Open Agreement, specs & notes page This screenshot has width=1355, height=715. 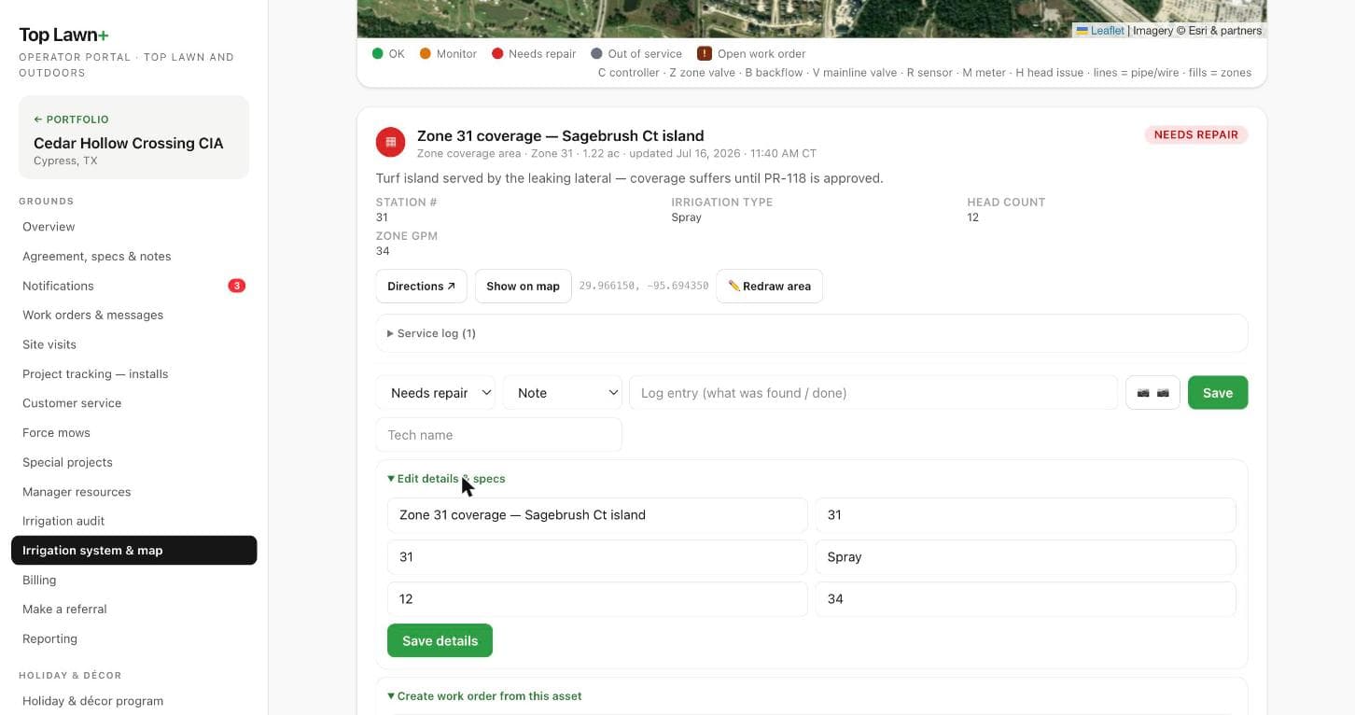[x=134, y=256]
